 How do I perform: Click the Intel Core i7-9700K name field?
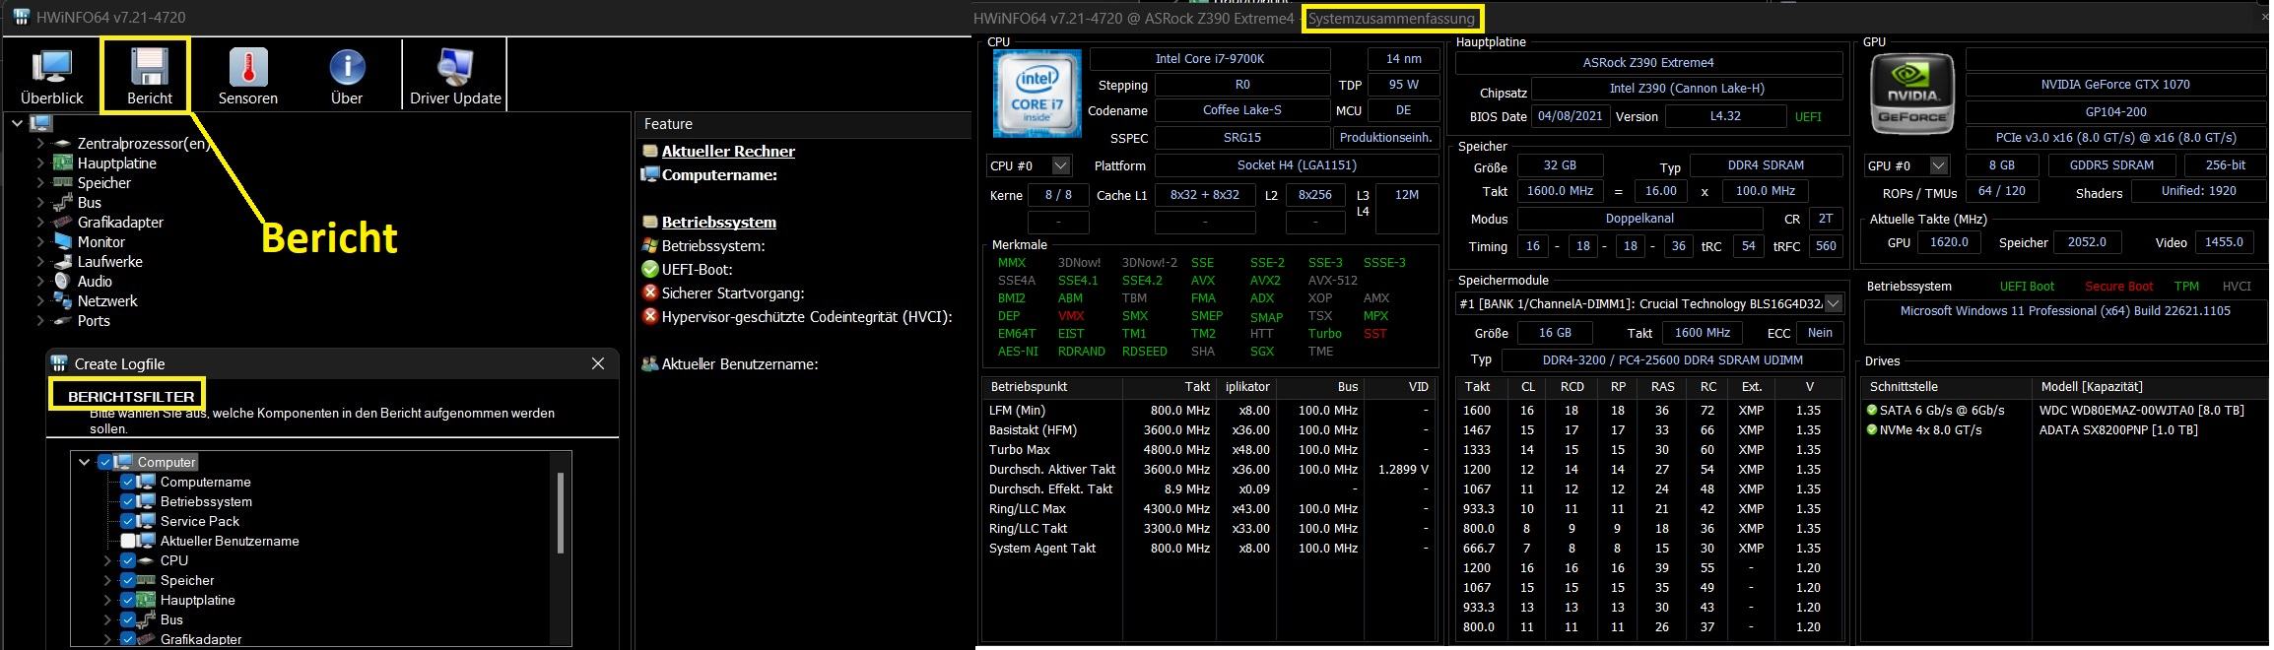click(x=1210, y=59)
